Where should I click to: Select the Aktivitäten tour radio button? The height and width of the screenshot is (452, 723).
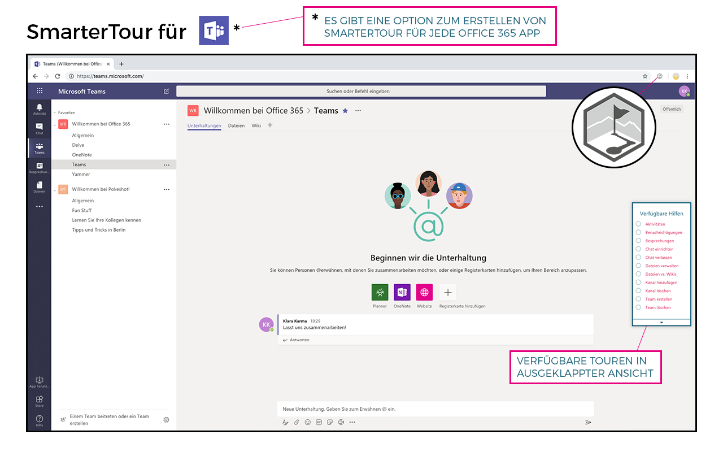(x=638, y=224)
